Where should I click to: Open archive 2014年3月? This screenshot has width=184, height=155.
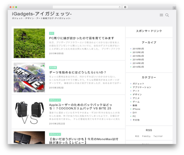[138, 63]
